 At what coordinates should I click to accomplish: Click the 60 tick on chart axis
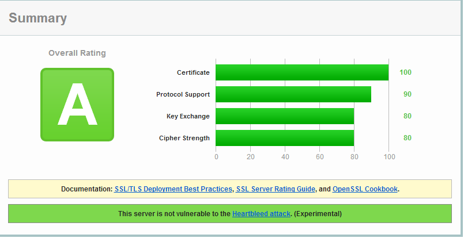(x=319, y=156)
